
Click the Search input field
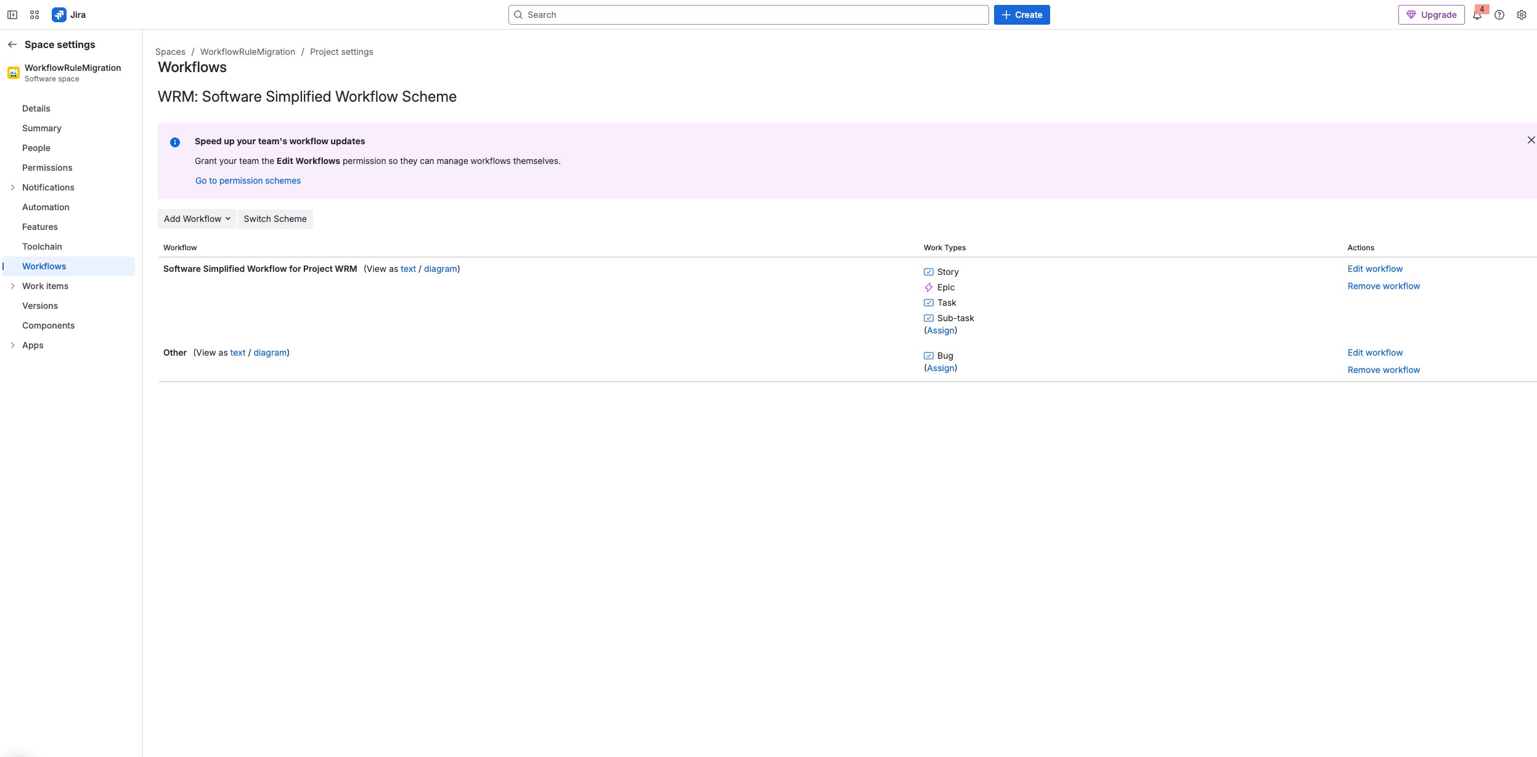pos(748,14)
